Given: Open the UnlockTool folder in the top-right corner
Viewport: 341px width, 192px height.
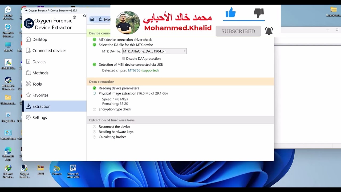Looking at the screenshot, I should [333, 12].
